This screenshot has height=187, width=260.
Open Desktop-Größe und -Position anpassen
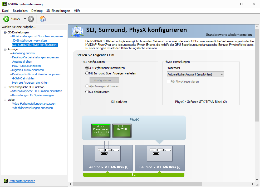pos(37,74)
